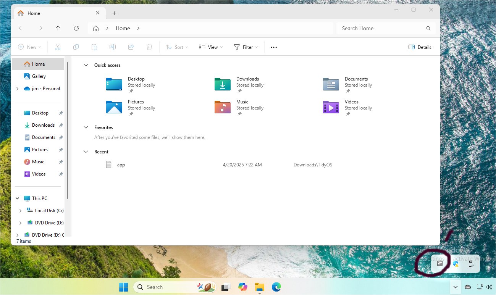This screenshot has width=496, height=295.
Task: Hide the hidden icons tray overflow
Action: click(455, 287)
